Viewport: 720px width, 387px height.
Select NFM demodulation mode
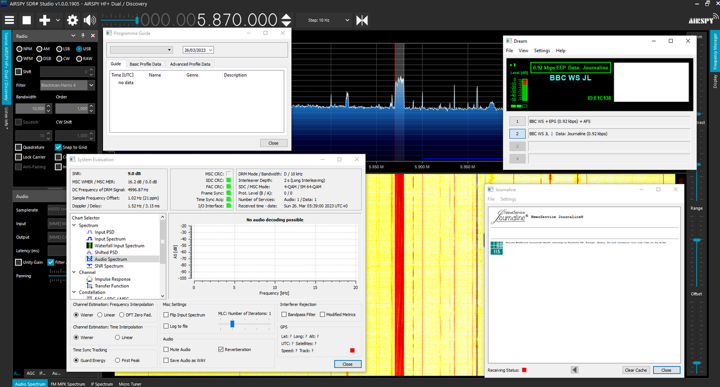click(x=24, y=49)
